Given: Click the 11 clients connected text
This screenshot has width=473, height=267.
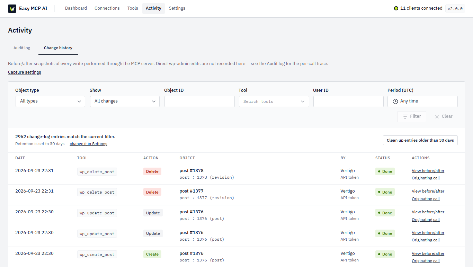Looking at the screenshot, I should pos(421,8).
